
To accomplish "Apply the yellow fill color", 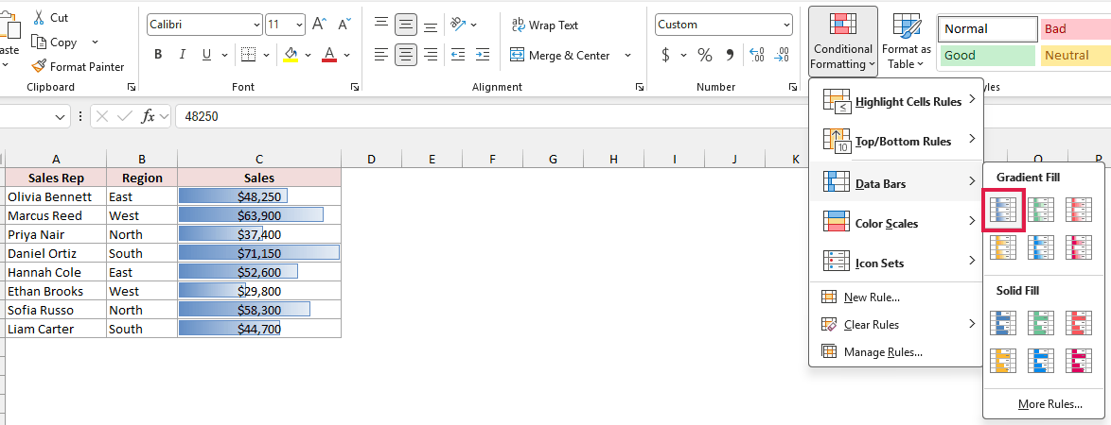I will (x=291, y=55).
